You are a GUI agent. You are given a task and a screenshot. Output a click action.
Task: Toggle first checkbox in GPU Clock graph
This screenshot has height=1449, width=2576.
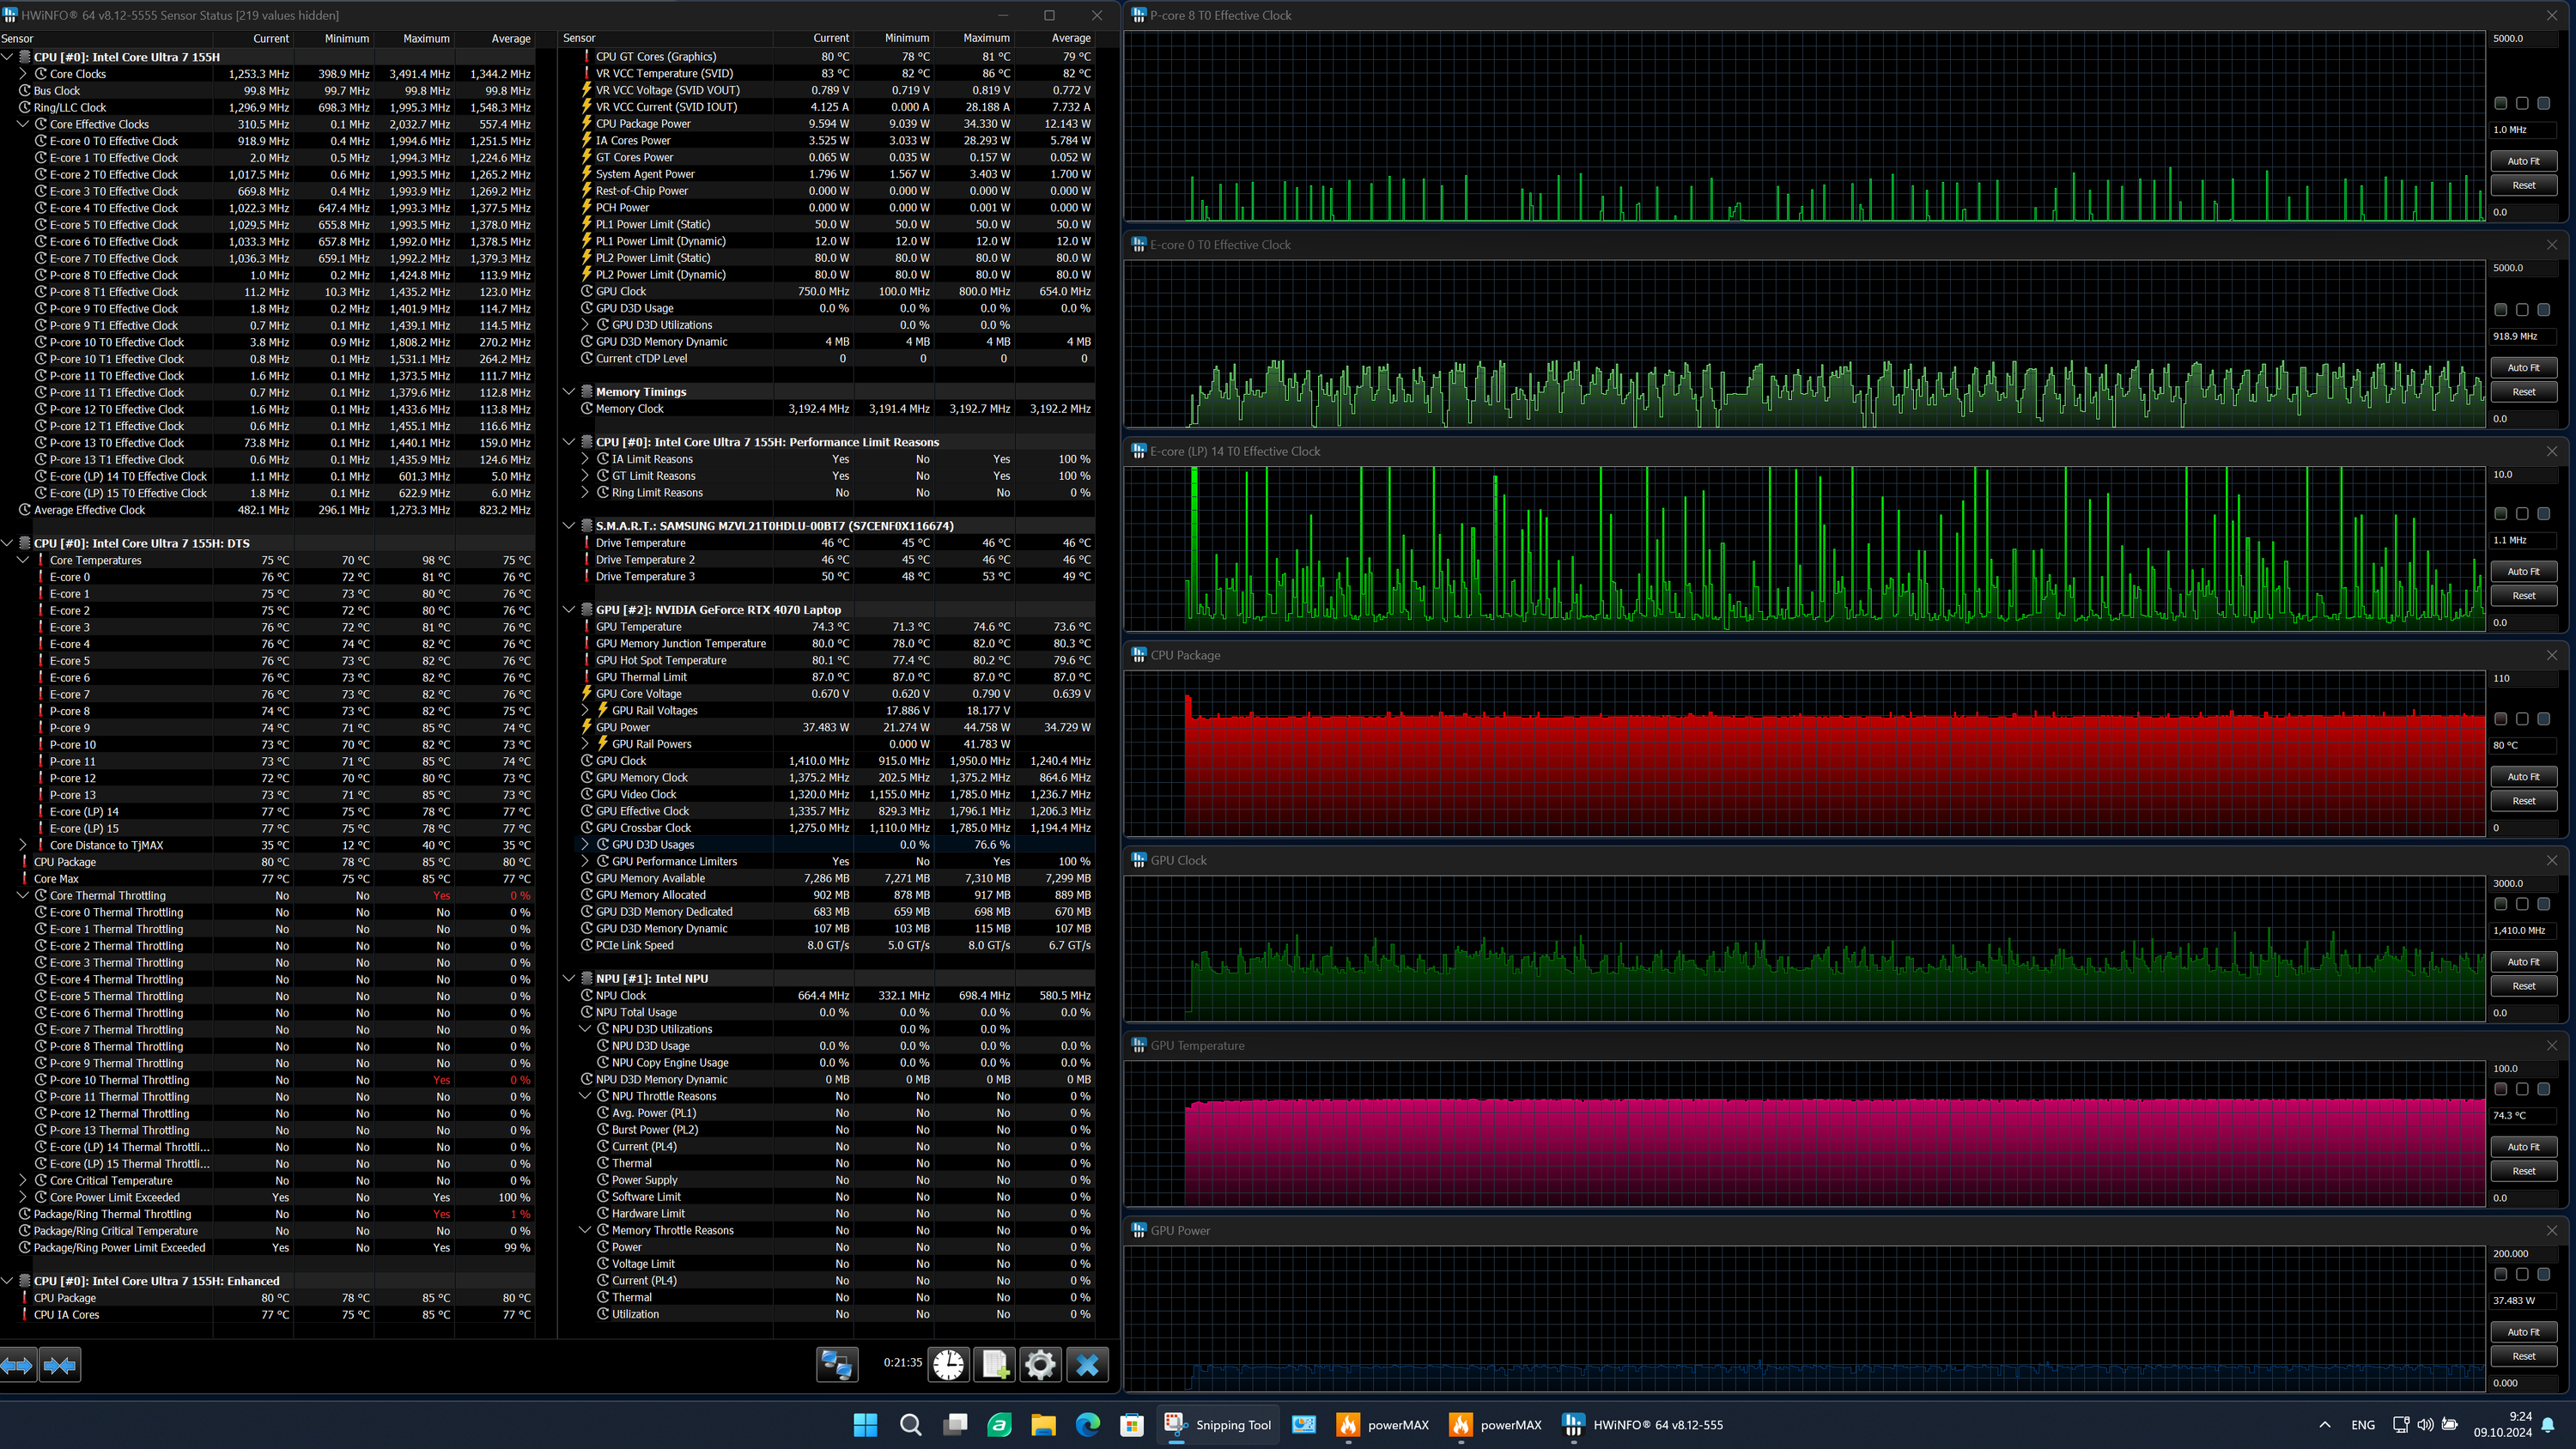click(x=2500, y=904)
